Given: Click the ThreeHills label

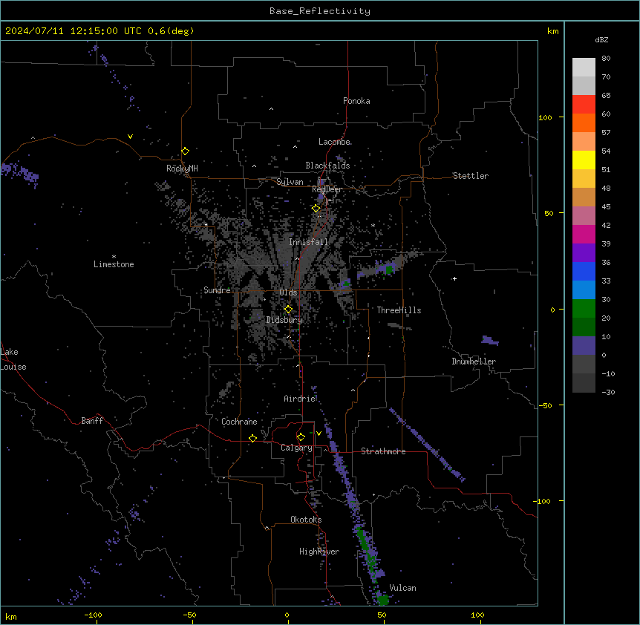Looking at the screenshot, I should click(x=399, y=310).
